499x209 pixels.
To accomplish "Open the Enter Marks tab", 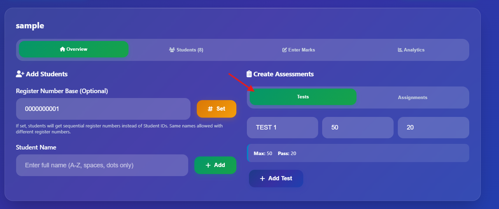I will [298, 50].
